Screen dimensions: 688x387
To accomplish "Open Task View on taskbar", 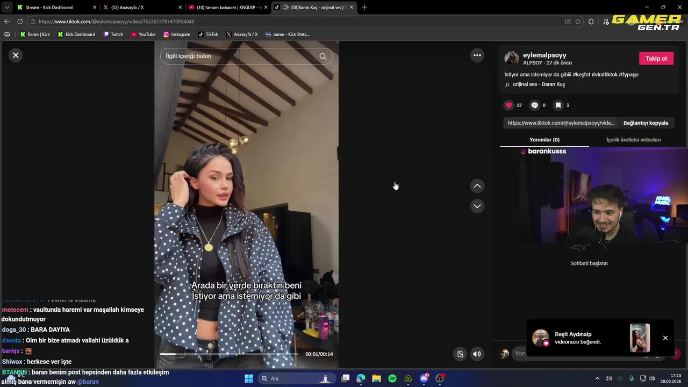I will coord(346,378).
